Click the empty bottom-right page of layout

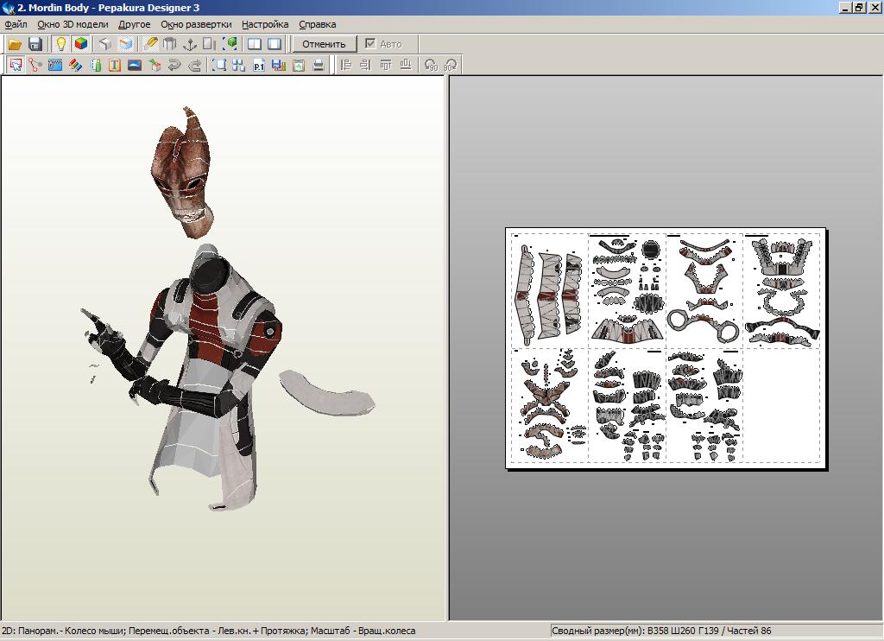[x=781, y=406]
